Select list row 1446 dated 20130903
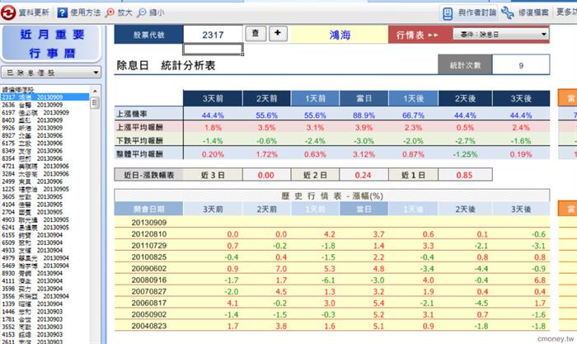Screen dimensions: 577x344 (45, 312)
